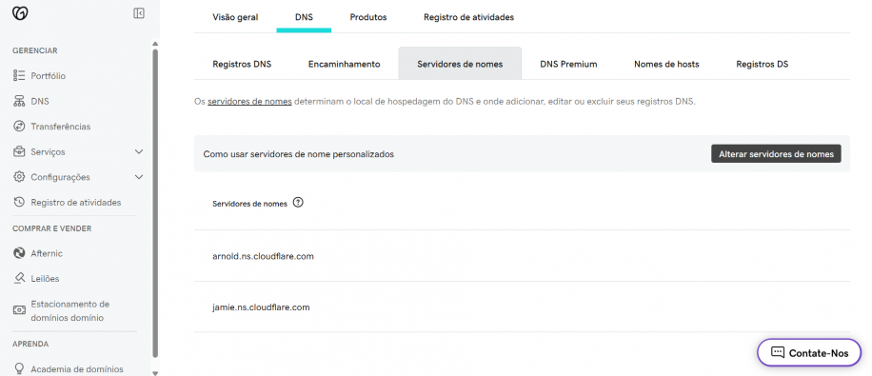Open Registro de atividades sidebar clock icon
Viewport: 872px width, 376px height.
[x=19, y=203]
